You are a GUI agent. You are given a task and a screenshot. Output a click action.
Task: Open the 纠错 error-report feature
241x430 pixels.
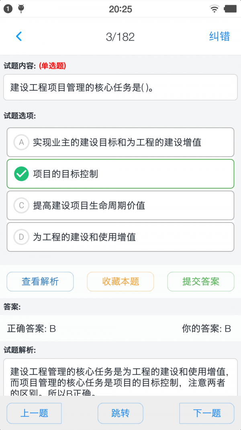219,36
